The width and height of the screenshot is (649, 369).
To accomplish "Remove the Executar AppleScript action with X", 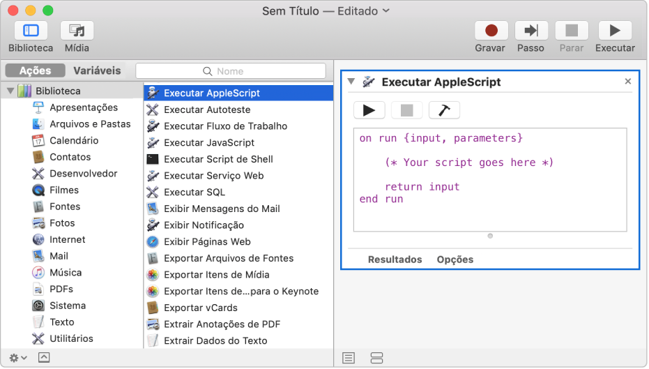I will pyautogui.click(x=627, y=82).
